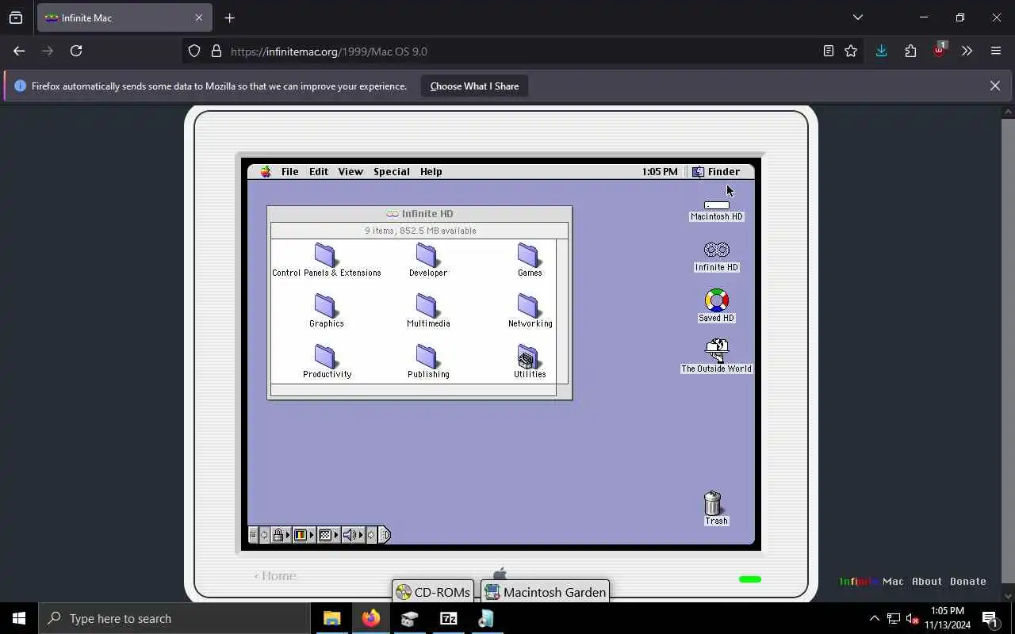Image resolution: width=1015 pixels, height=634 pixels.
Task: Select the Publishing folder icon
Action: click(x=427, y=357)
